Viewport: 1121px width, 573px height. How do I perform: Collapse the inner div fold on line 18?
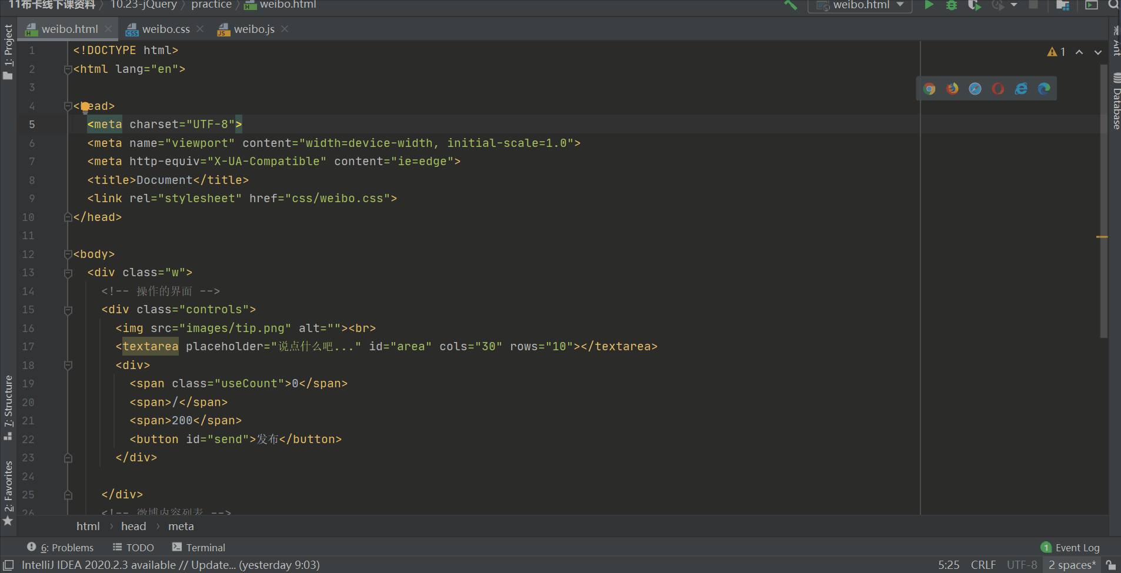[68, 366]
